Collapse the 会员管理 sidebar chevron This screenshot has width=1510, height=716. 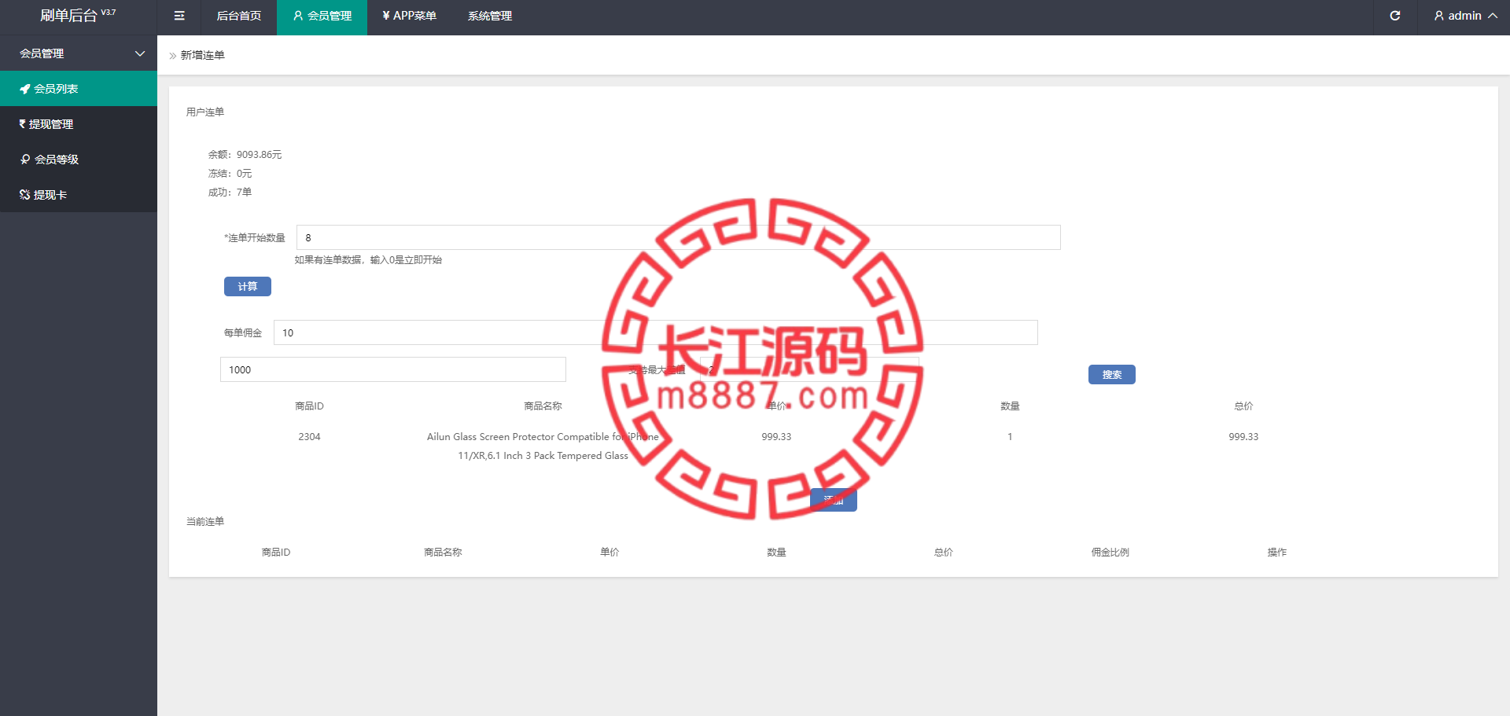pos(140,53)
